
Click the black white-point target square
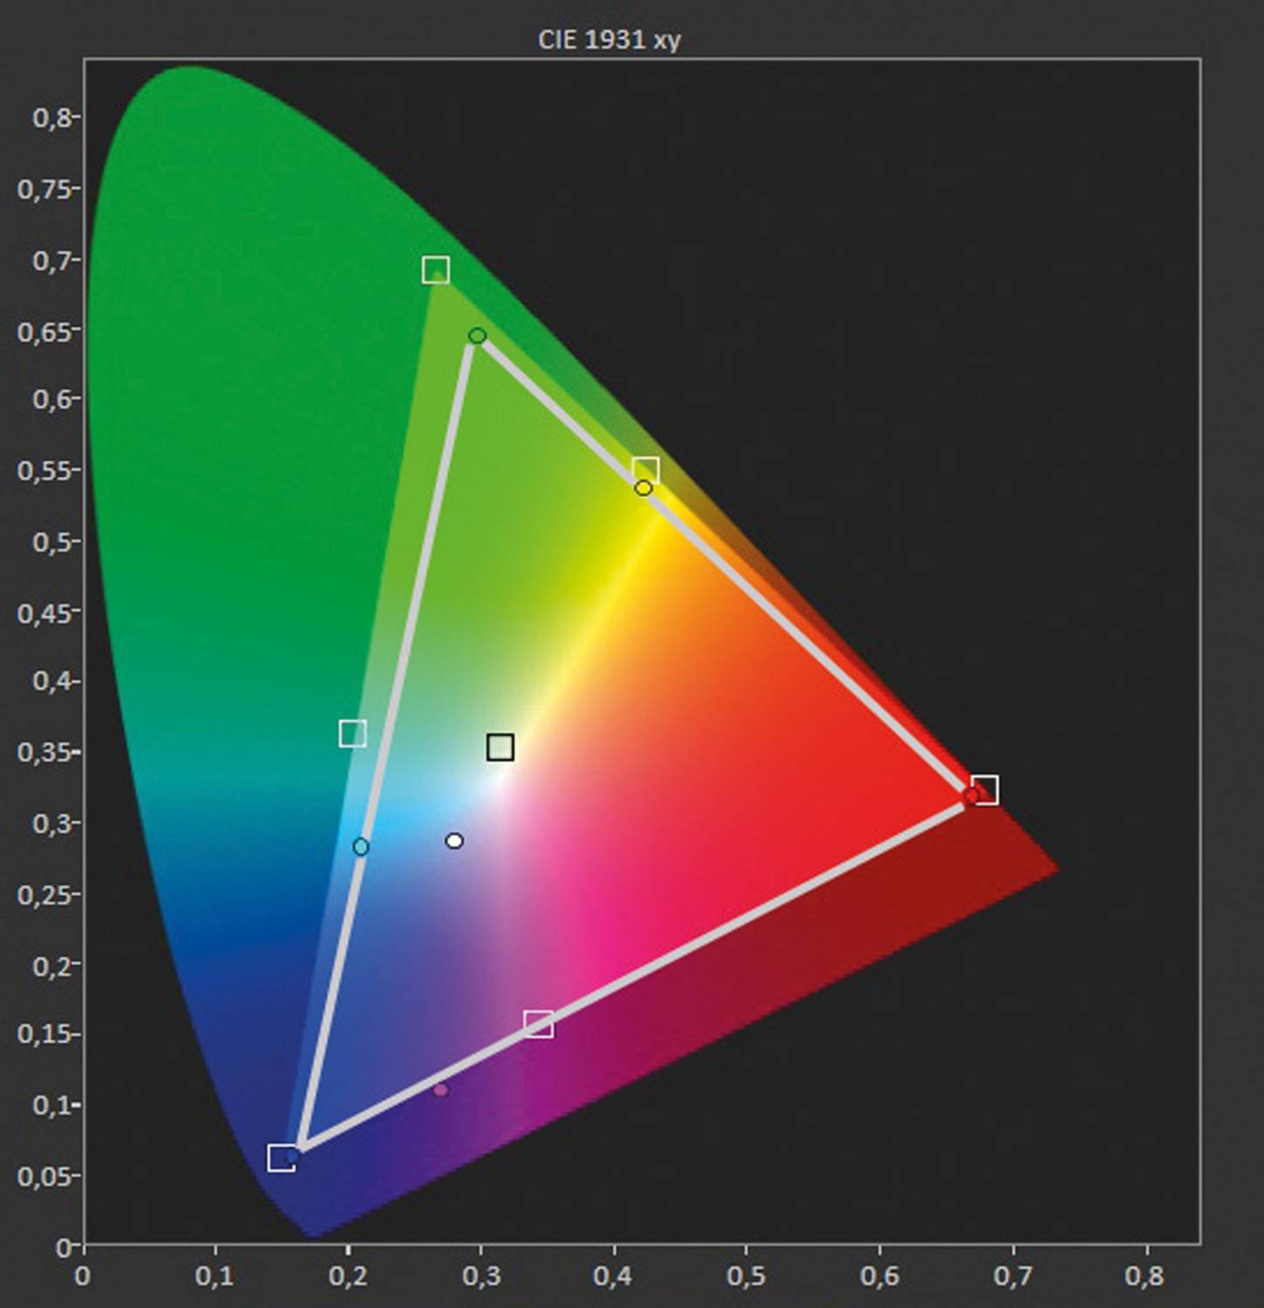click(500, 747)
